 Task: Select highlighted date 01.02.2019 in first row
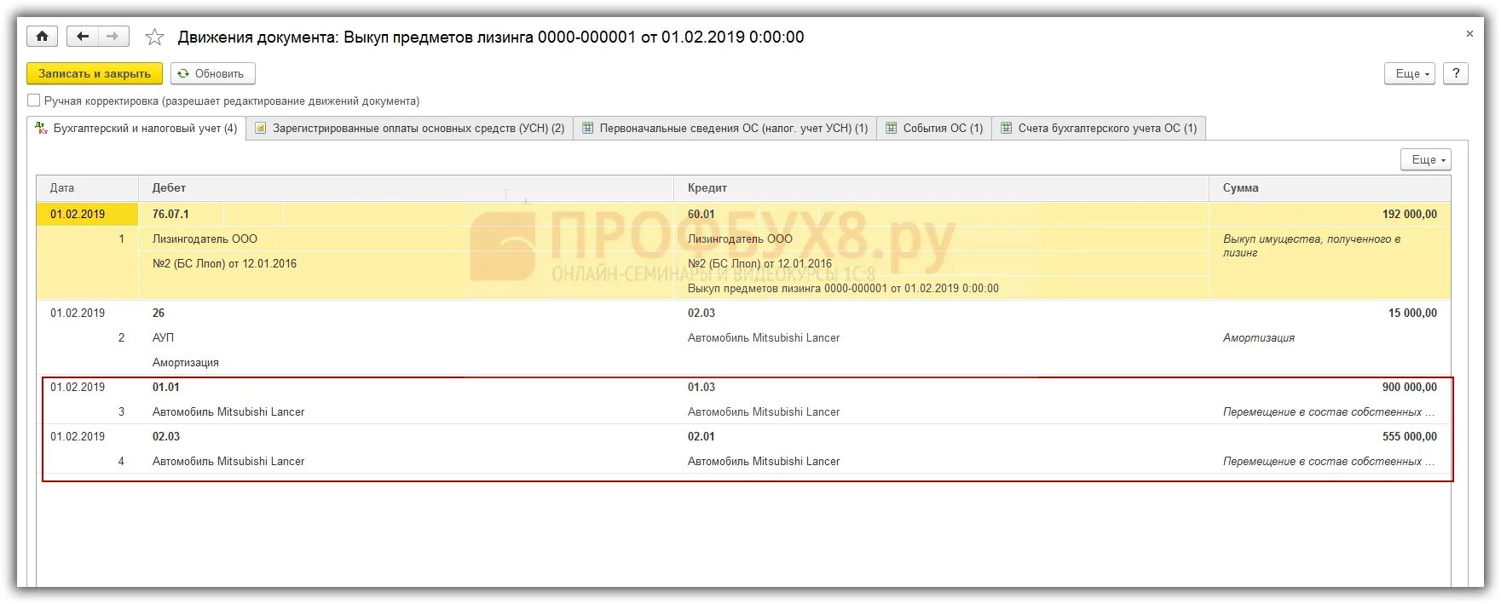87,214
